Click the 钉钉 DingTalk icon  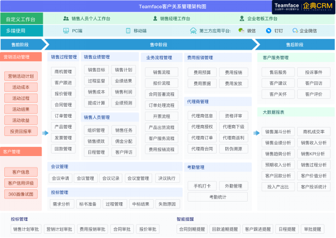tap(268, 31)
